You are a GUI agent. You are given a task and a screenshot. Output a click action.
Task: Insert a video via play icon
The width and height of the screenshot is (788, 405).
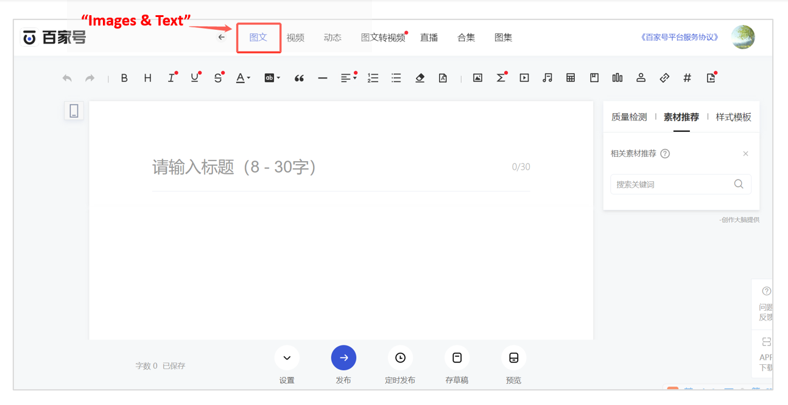(524, 78)
